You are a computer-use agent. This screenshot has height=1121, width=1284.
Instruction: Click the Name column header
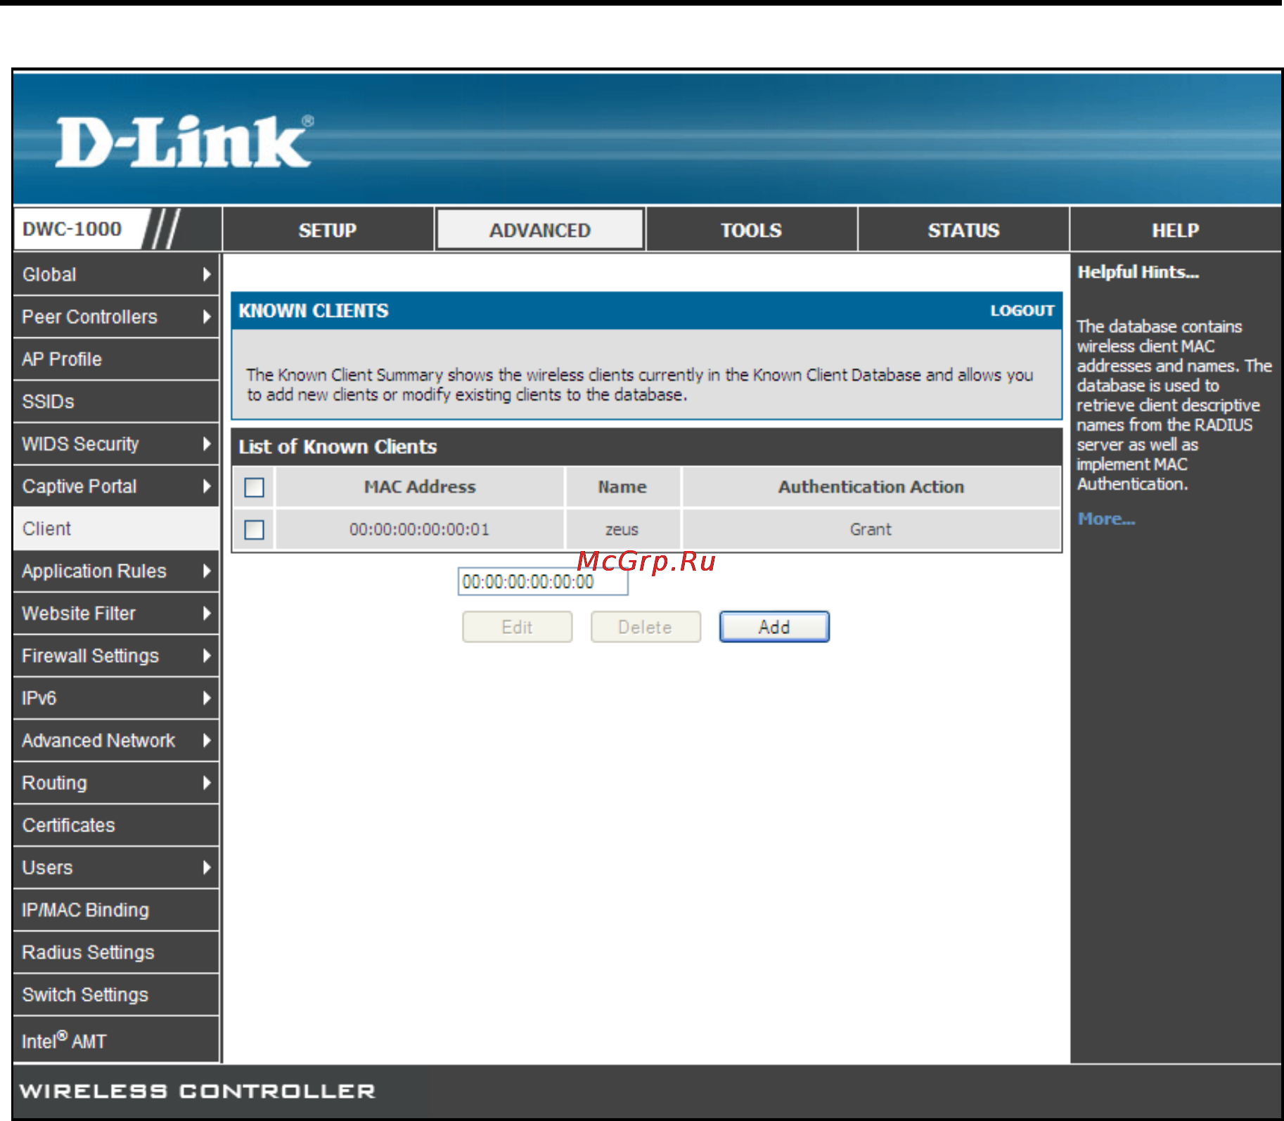622,487
